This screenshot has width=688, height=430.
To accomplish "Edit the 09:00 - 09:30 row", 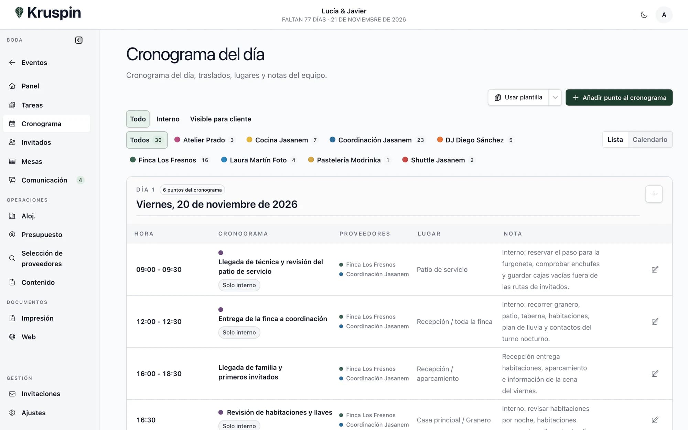I will tap(655, 269).
